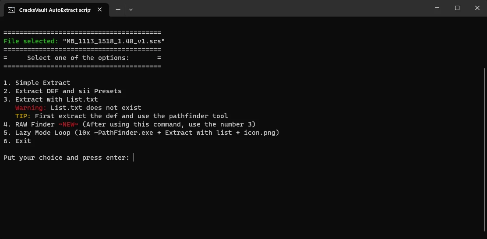This screenshot has height=239, width=487.
Task: Click the "1. Simple Extract" option line
Action: (37, 83)
